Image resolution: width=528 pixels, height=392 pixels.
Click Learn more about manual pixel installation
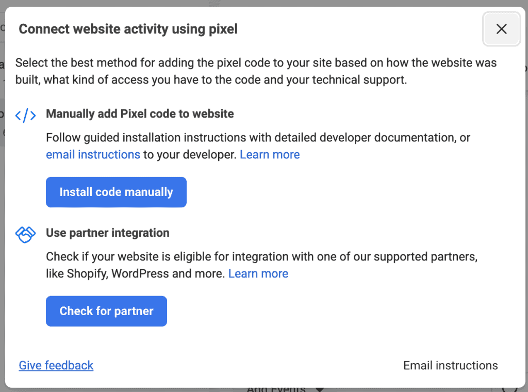(270, 154)
